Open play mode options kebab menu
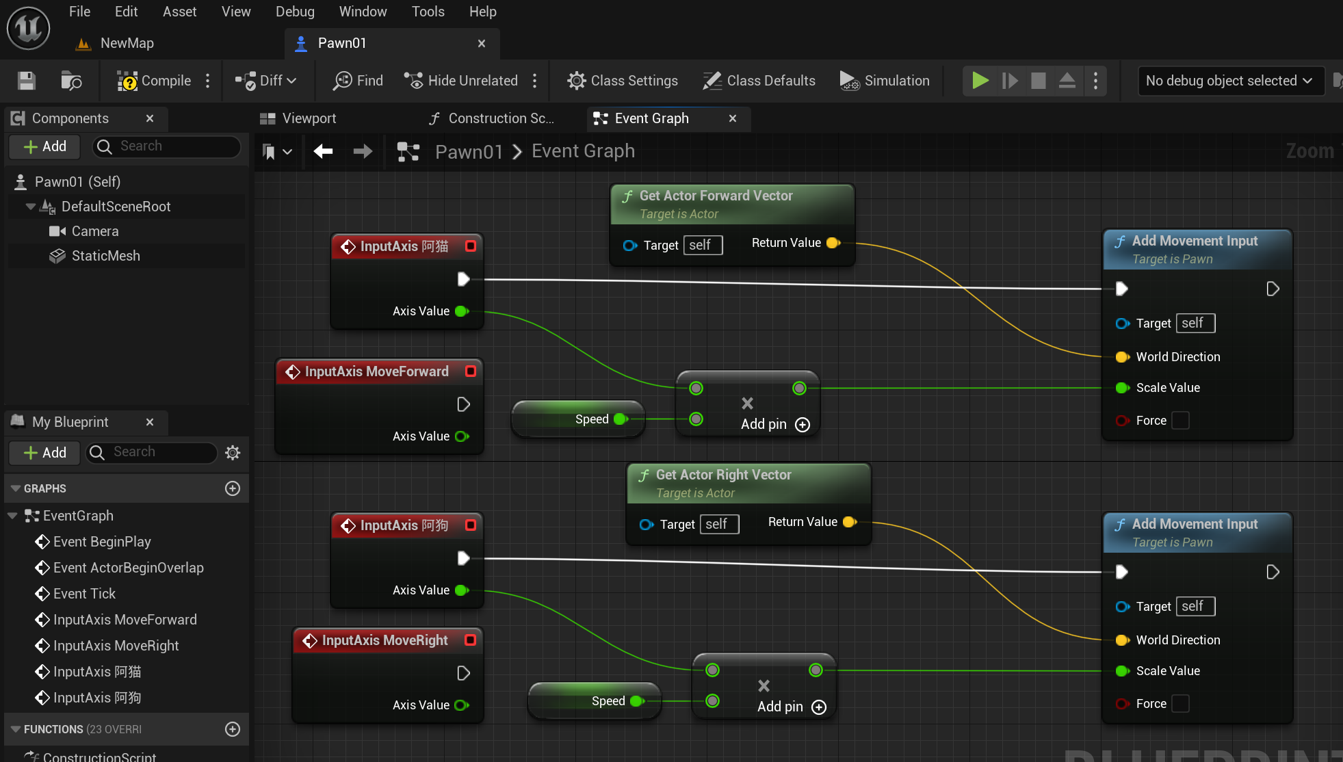Screen dimensions: 1343x762 1096,81
